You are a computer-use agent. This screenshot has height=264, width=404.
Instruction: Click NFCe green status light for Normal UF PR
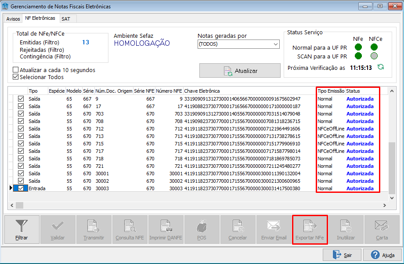[374, 47]
